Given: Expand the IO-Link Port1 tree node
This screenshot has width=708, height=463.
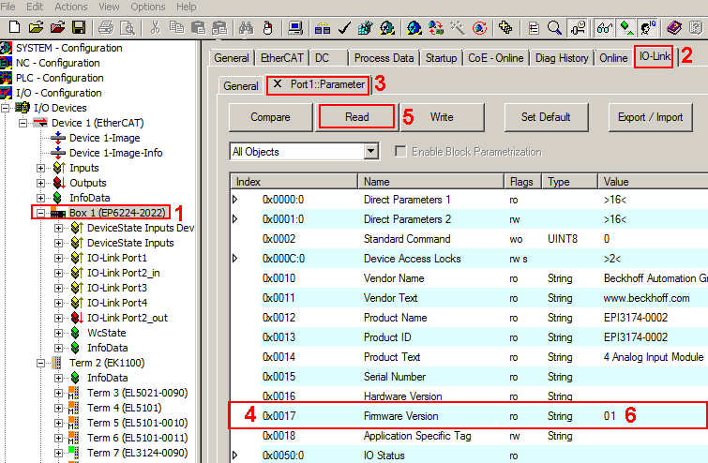Looking at the screenshot, I should [58, 258].
